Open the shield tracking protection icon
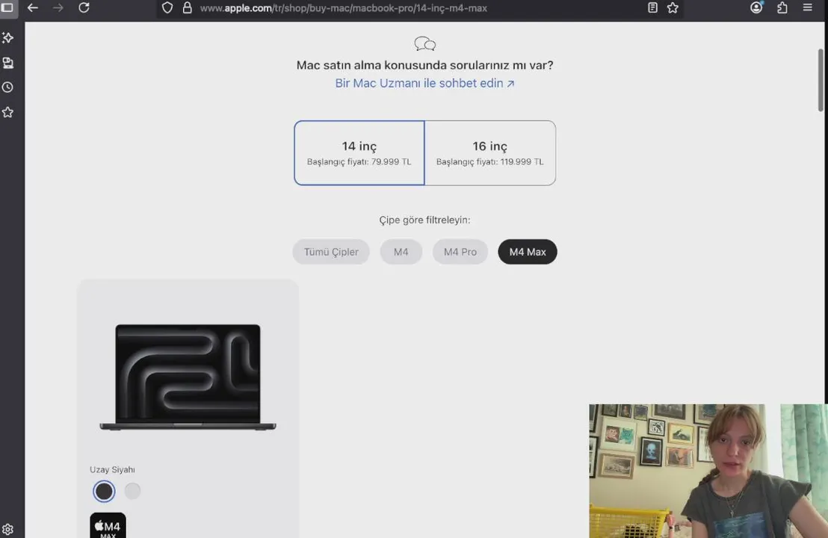 pos(167,8)
